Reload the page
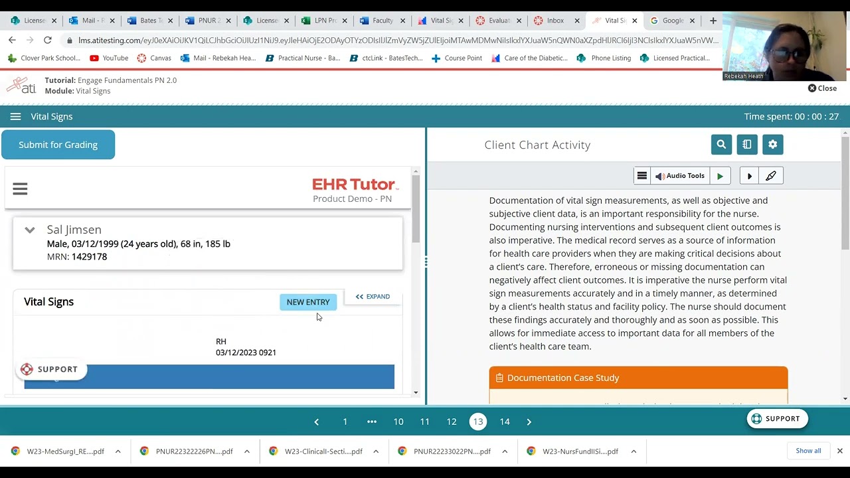850x478 pixels. point(48,40)
